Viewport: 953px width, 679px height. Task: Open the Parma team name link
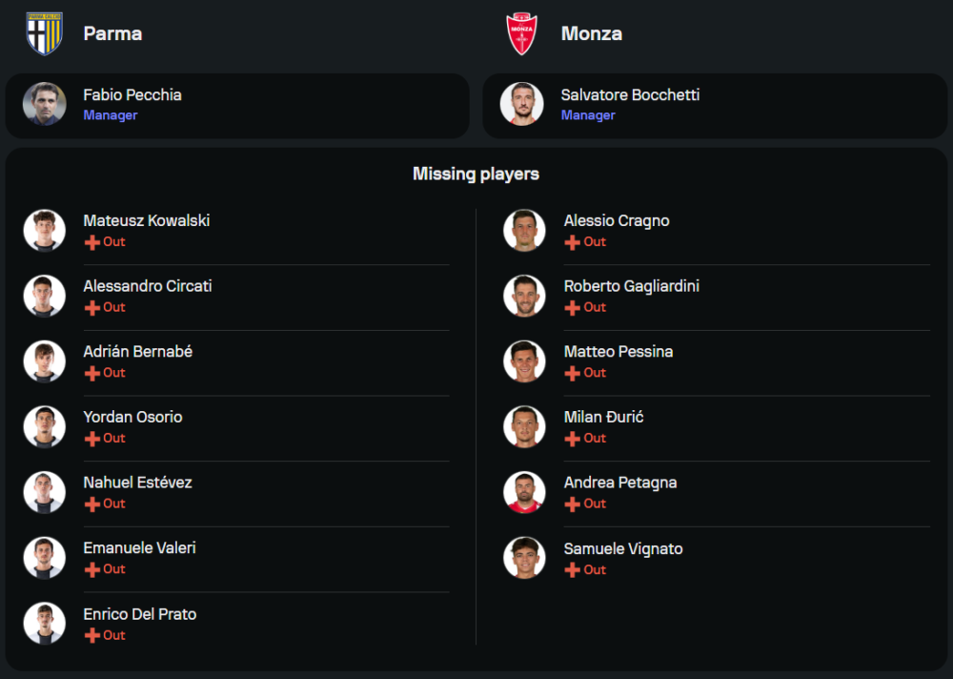coord(112,33)
